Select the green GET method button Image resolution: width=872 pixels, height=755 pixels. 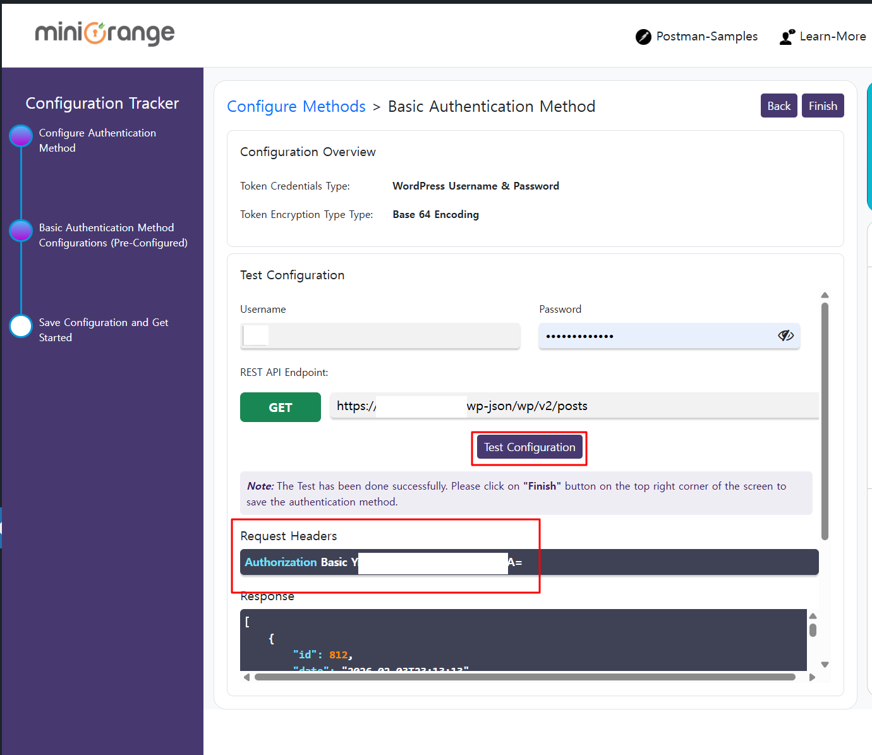(x=281, y=408)
